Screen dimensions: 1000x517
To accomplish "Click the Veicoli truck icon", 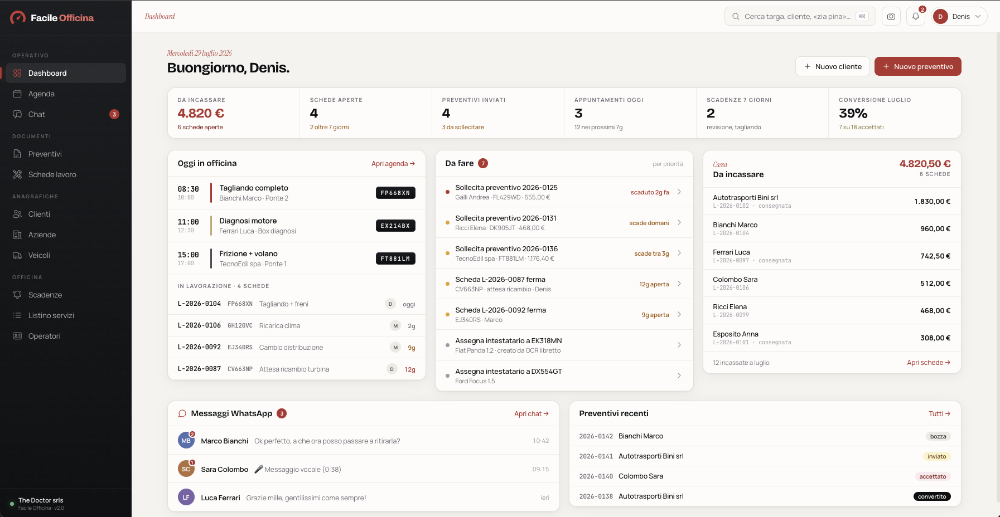I will tap(17, 255).
